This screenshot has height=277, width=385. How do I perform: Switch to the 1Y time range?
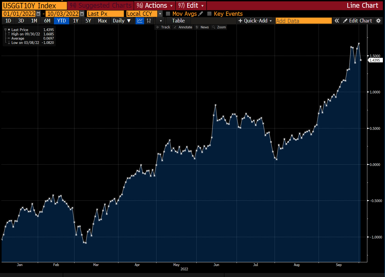tap(76, 21)
